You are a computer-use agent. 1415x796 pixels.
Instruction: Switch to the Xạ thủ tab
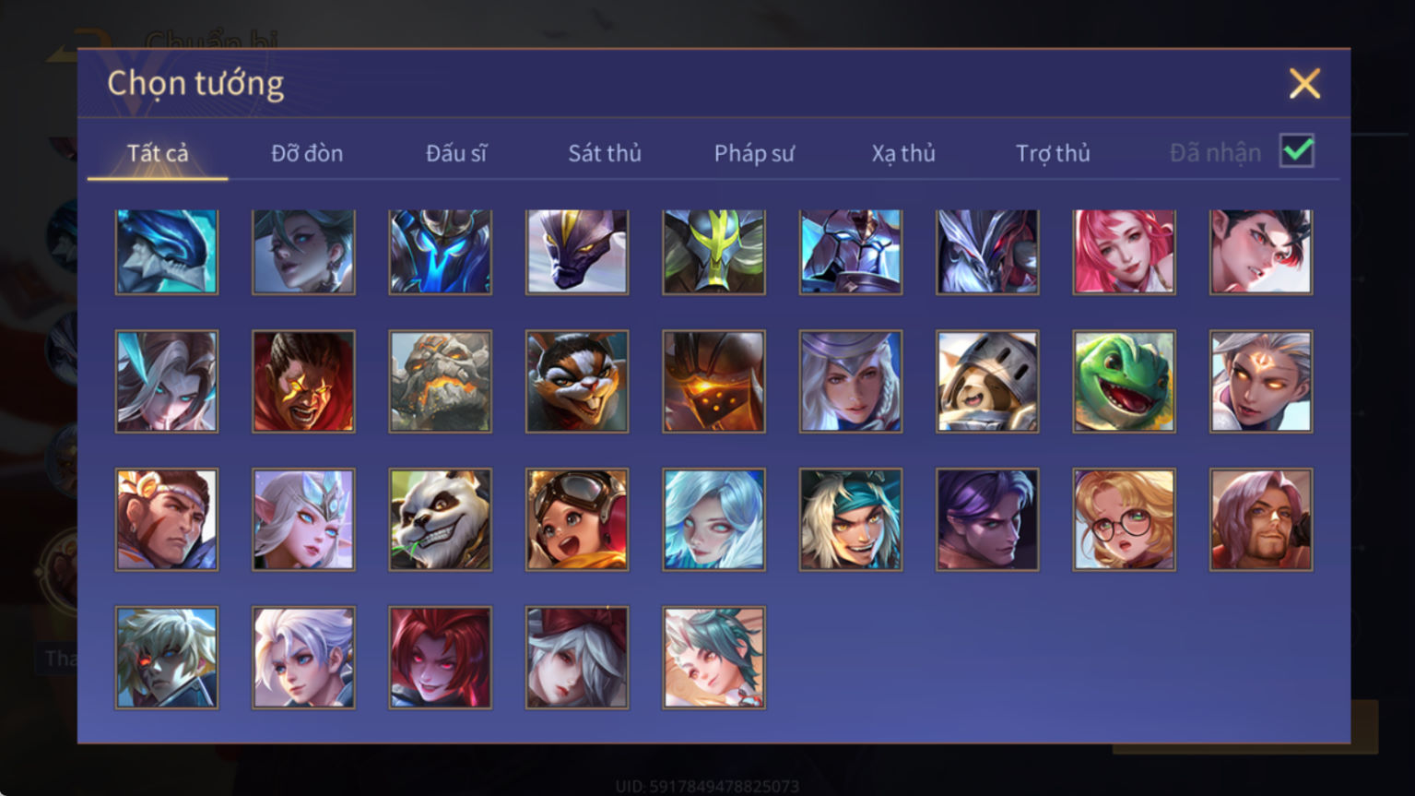pos(903,153)
